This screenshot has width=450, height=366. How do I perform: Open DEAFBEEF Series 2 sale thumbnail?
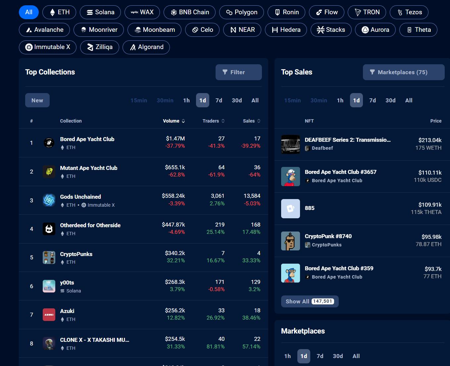(x=290, y=144)
